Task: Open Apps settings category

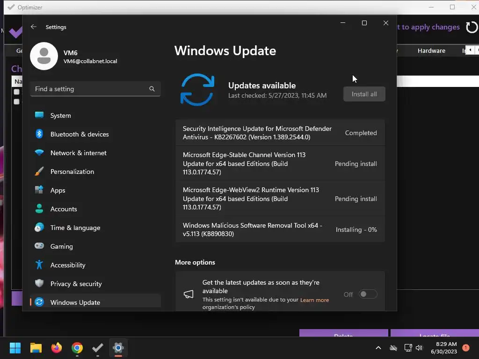Action: 95,190
